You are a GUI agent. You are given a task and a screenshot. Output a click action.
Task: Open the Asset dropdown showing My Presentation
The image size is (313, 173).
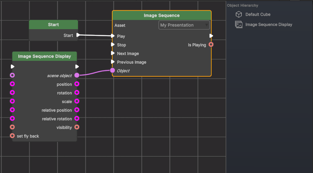[x=184, y=25]
